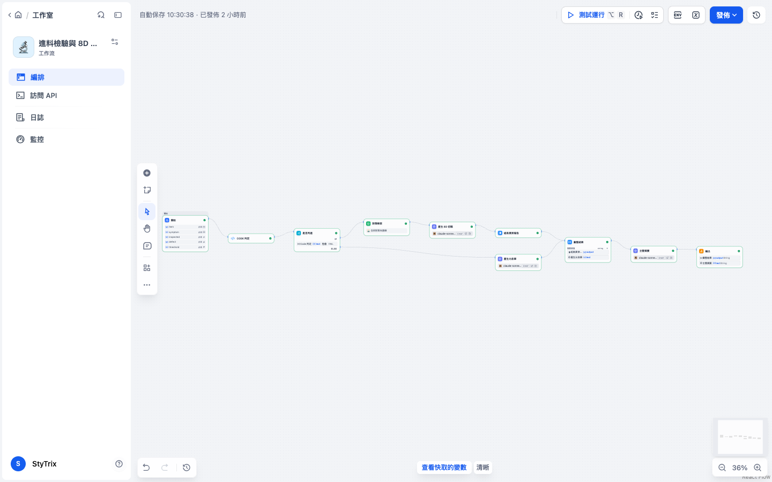Toggle the sidebar collapse panel icon
The image size is (772, 482).
click(x=118, y=15)
